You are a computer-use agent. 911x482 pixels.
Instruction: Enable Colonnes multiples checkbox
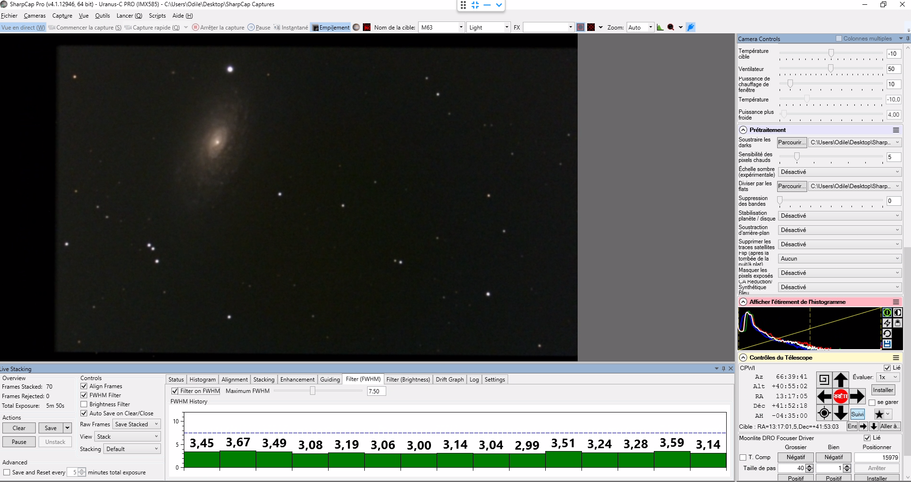point(839,39)
